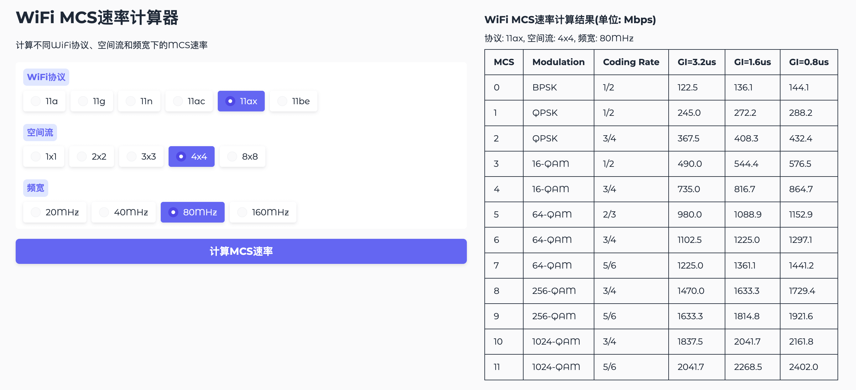The image size is (856, 390).
Task: Click the results title WiFi MCS速率计算结果
Action: click(x=570, y=20)
